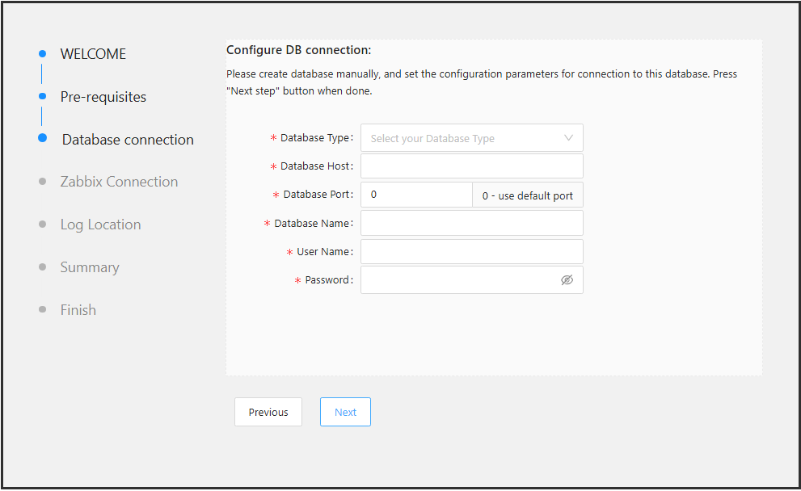Viewport: 801px width, 491px height.
Task: Open the Log Location step
Action: pyautogui.click(x=100, y=225)
